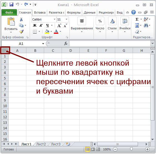
Task: Click the Clear eraser icon
Action: pos(137,32)
